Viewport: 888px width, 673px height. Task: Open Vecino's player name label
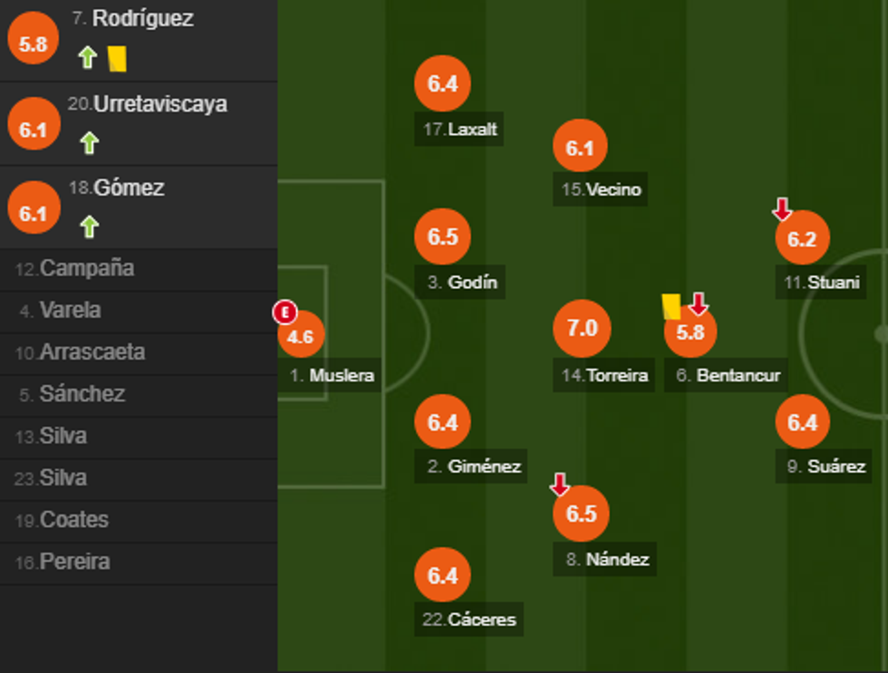601,189
